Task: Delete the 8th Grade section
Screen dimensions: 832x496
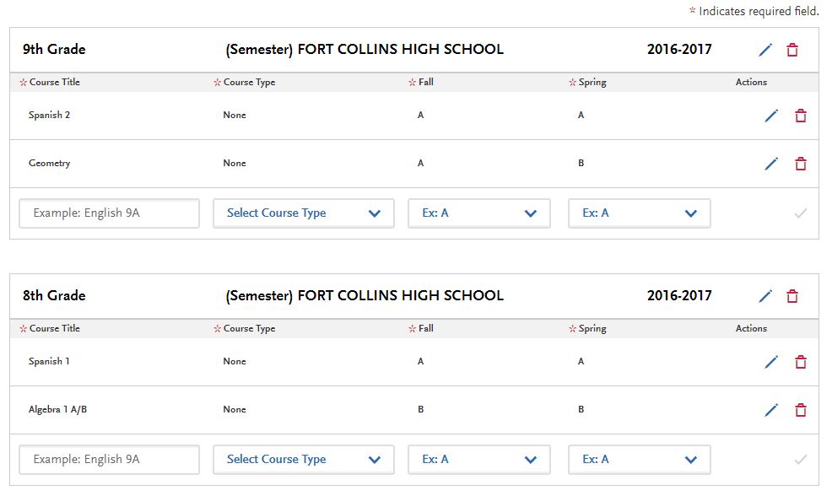Action: pyautogui.click(x=792, y=296)
